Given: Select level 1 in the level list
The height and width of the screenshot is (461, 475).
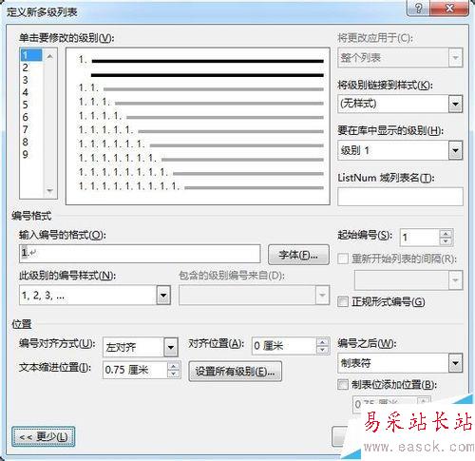Looking at the screenshot, I should [31, 55].
